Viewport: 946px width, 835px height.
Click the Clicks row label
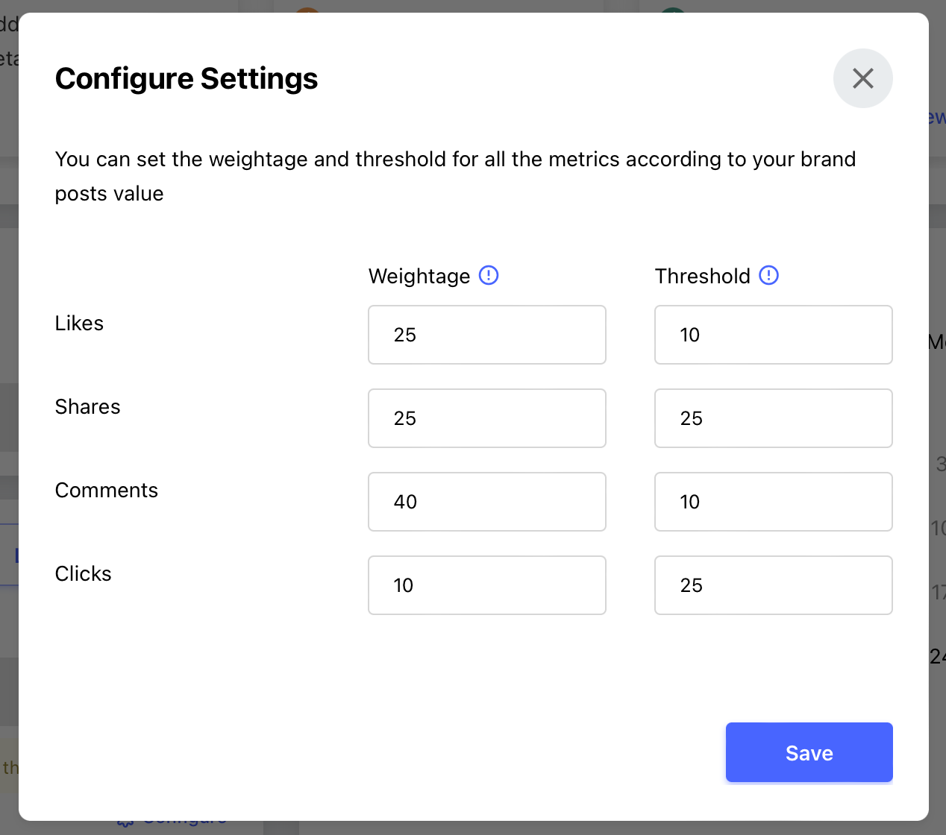click(83, 573)
